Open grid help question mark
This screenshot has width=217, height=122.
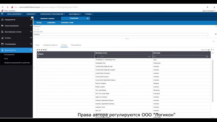coord(211,50)
